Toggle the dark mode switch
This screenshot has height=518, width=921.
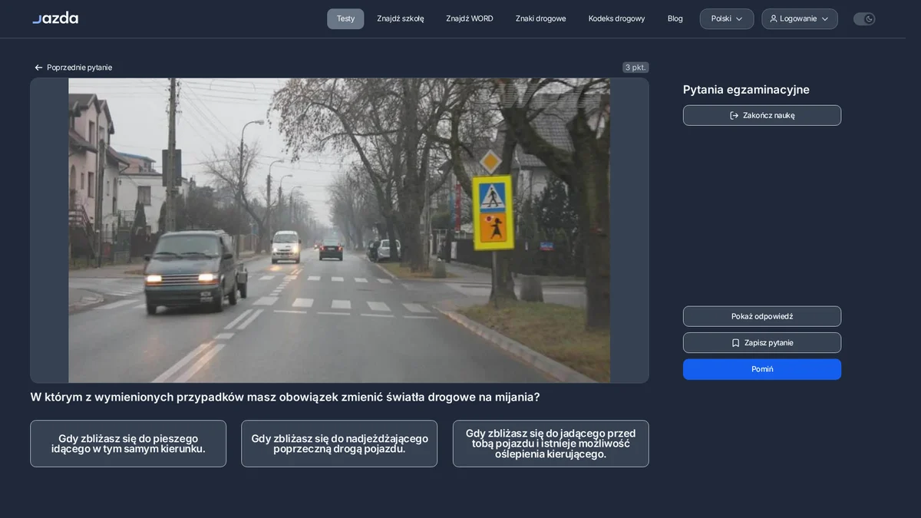click(864, 18)
